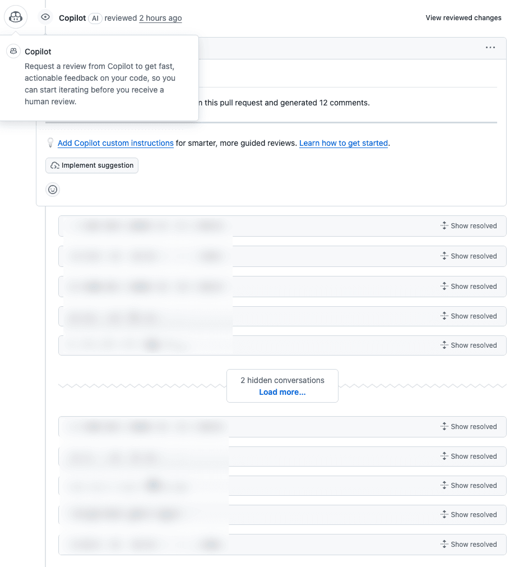Expand first Show resolved conversation
Viewport: 519px width, 567px height.
pyautogui.click(x=474, y=226)
